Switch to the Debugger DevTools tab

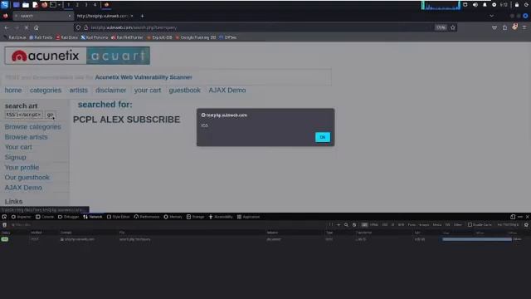pos(68,217)
